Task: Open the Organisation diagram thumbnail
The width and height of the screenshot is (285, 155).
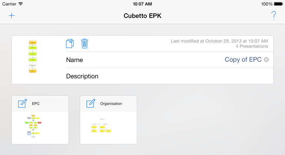Action: 101,126
